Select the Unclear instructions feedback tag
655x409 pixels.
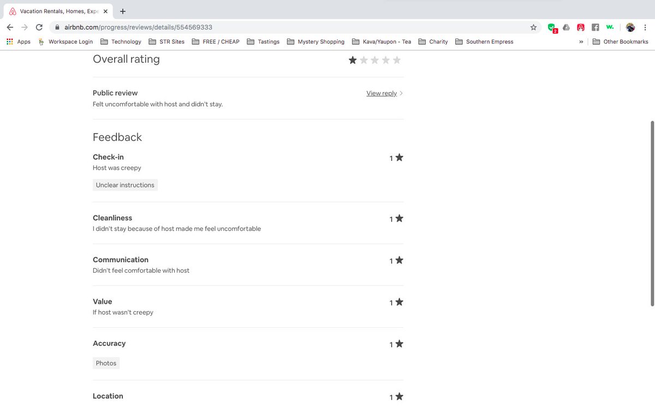[125, 185]
